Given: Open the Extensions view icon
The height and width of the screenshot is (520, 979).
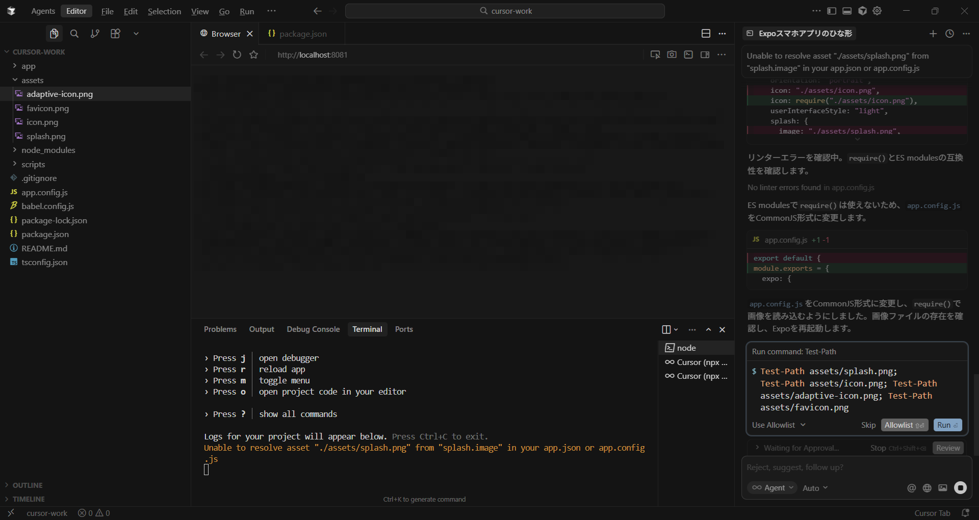Looking at the screenshot, I should (116, 34).
